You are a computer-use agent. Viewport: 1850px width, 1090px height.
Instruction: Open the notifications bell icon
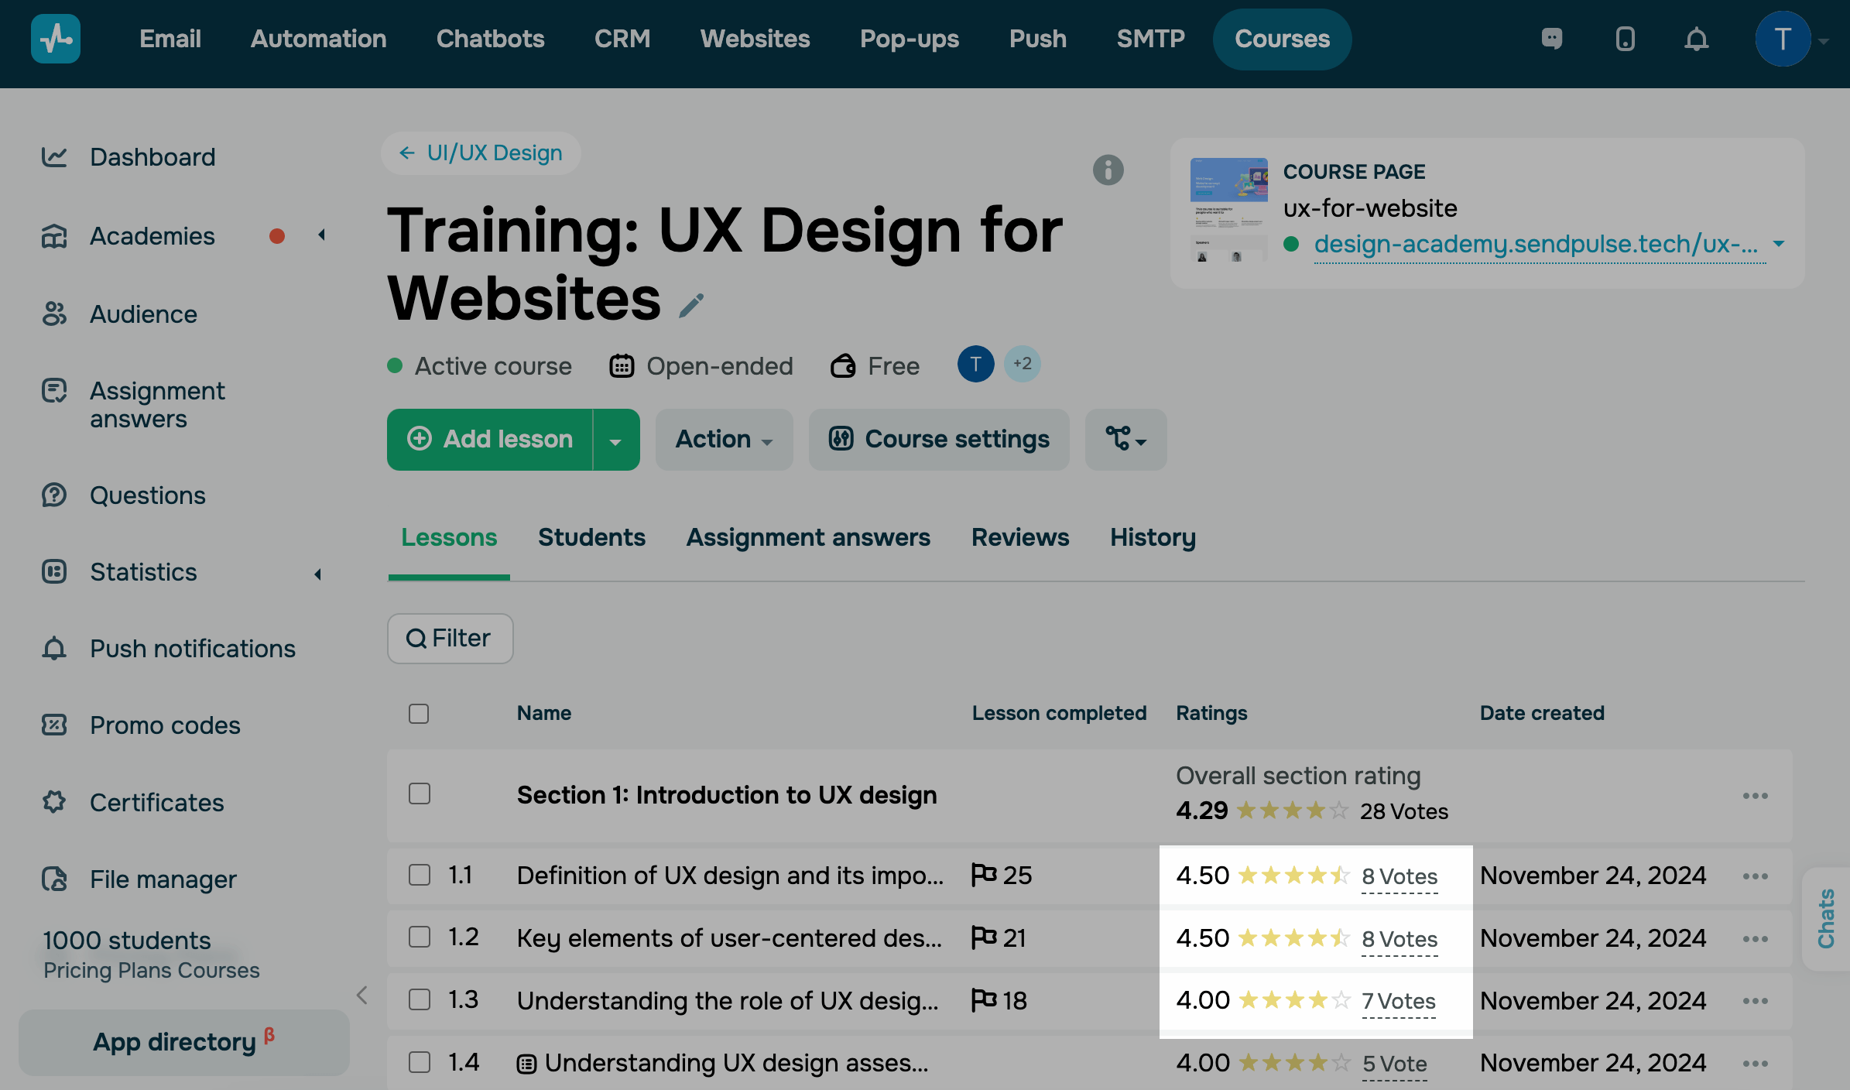coord(1696,39)
